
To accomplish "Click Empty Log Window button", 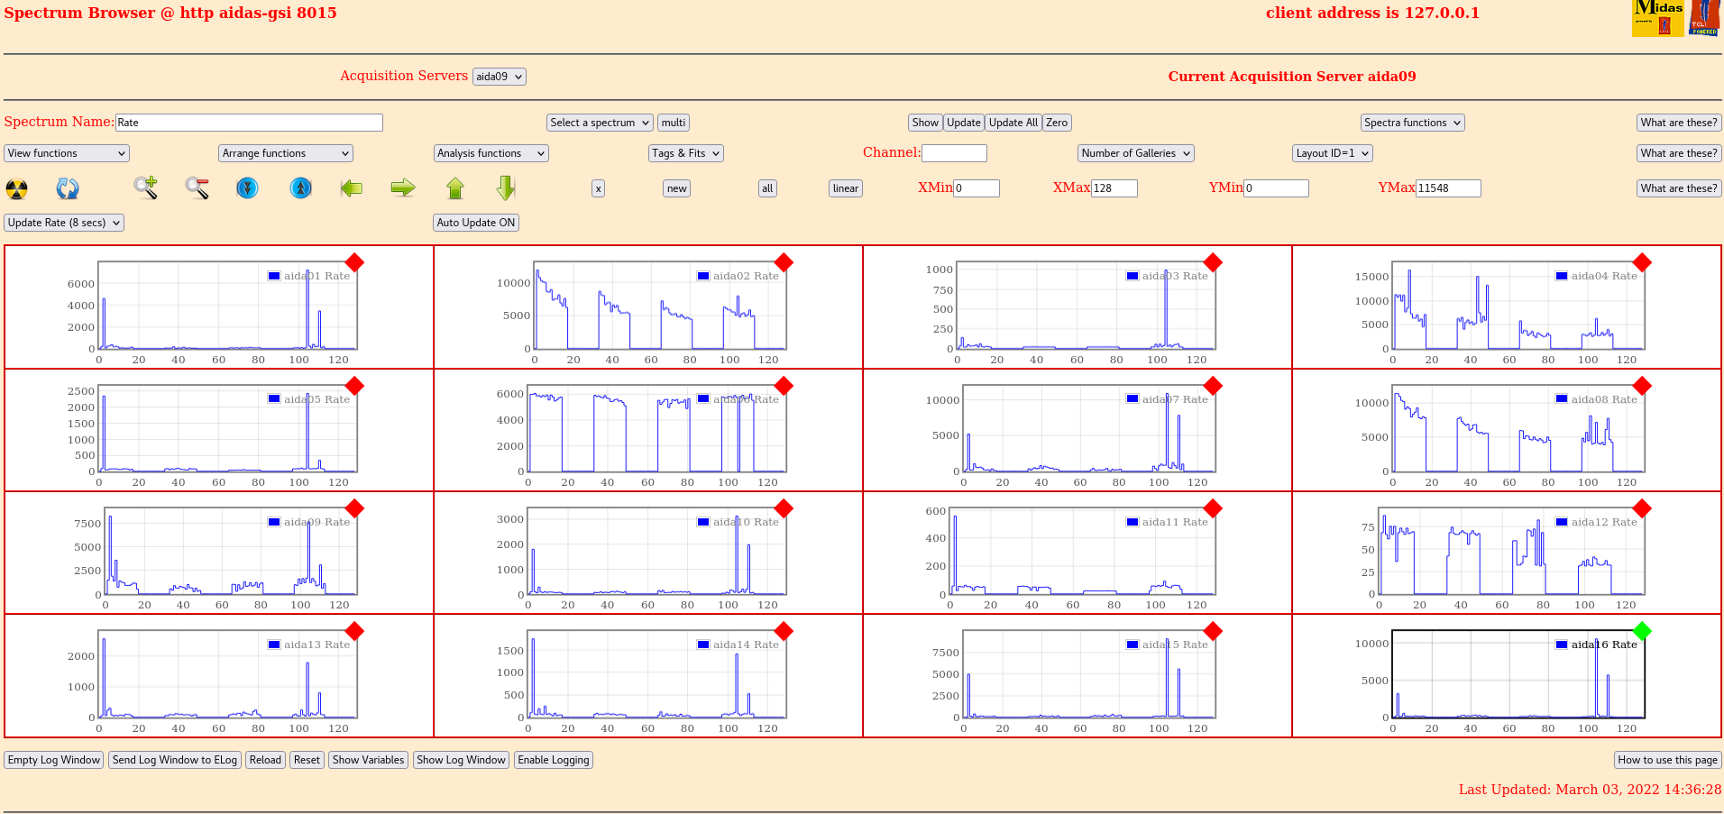I will (54, 760).
